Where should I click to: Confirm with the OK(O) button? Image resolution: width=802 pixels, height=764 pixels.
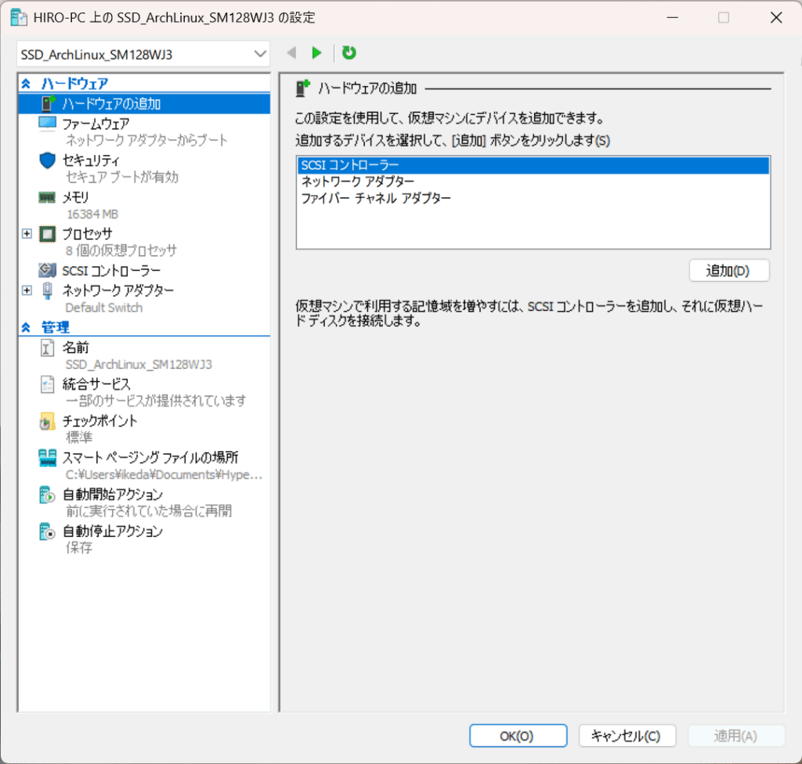[x=518, y=735]
